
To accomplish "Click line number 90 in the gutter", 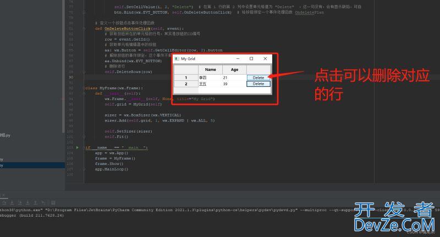I will coord(71,77).
